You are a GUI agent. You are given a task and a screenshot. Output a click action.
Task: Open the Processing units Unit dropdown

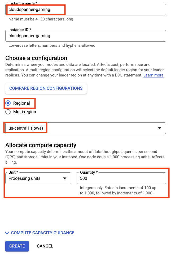(x=38, y=178)
